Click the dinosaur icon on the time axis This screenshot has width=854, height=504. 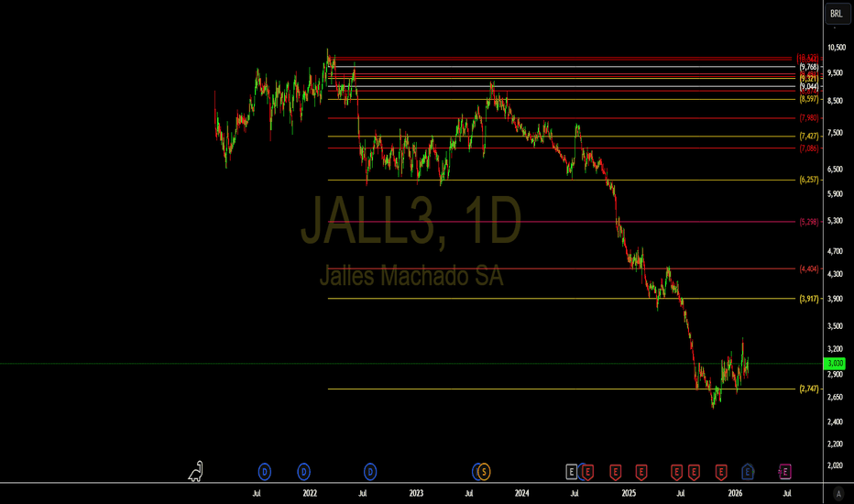196,471
